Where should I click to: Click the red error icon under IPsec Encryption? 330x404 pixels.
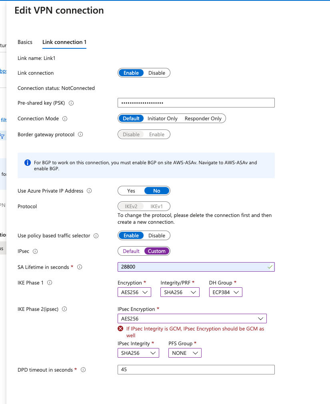click(x=120, y=328)
